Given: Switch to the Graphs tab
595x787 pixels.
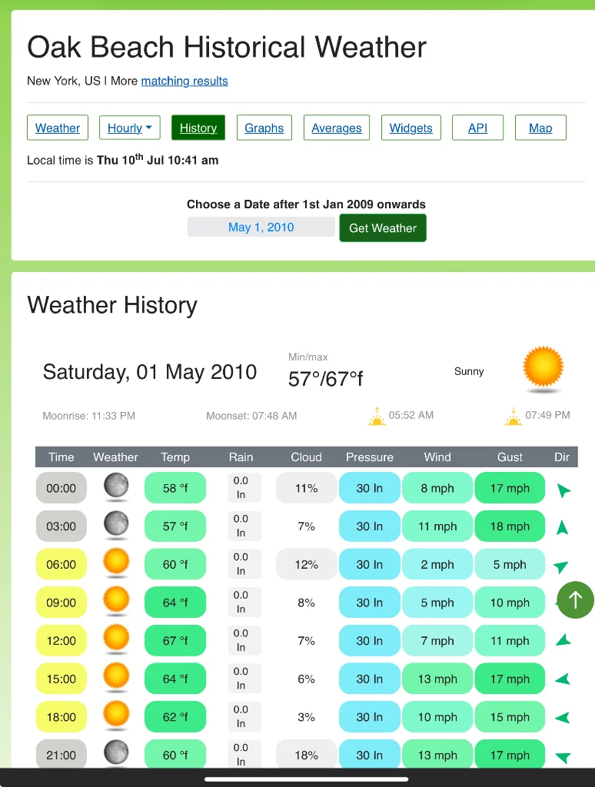Looking at the screenshot, I should click(264, 128).
